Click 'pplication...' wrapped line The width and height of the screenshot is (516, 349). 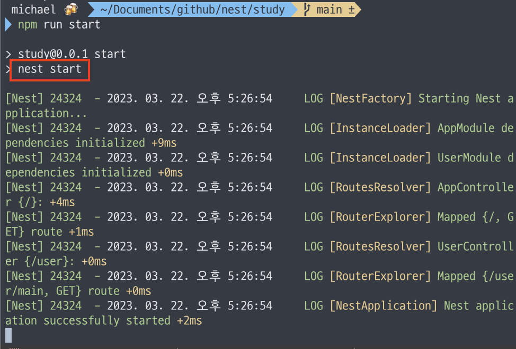(46, 114)
